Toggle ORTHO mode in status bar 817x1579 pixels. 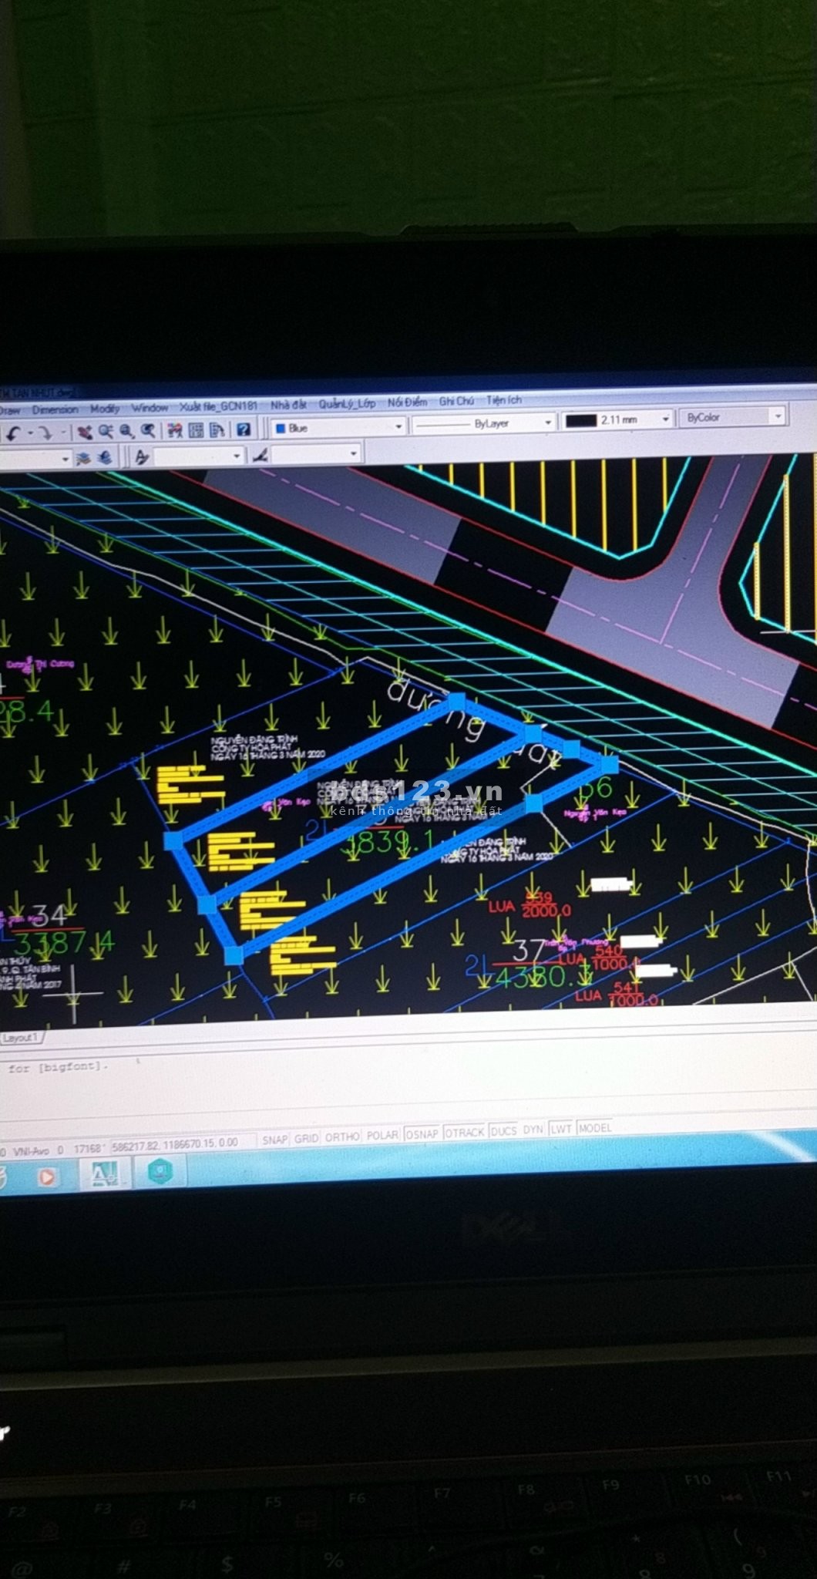pyautogui.click(x=342, y=1136)
